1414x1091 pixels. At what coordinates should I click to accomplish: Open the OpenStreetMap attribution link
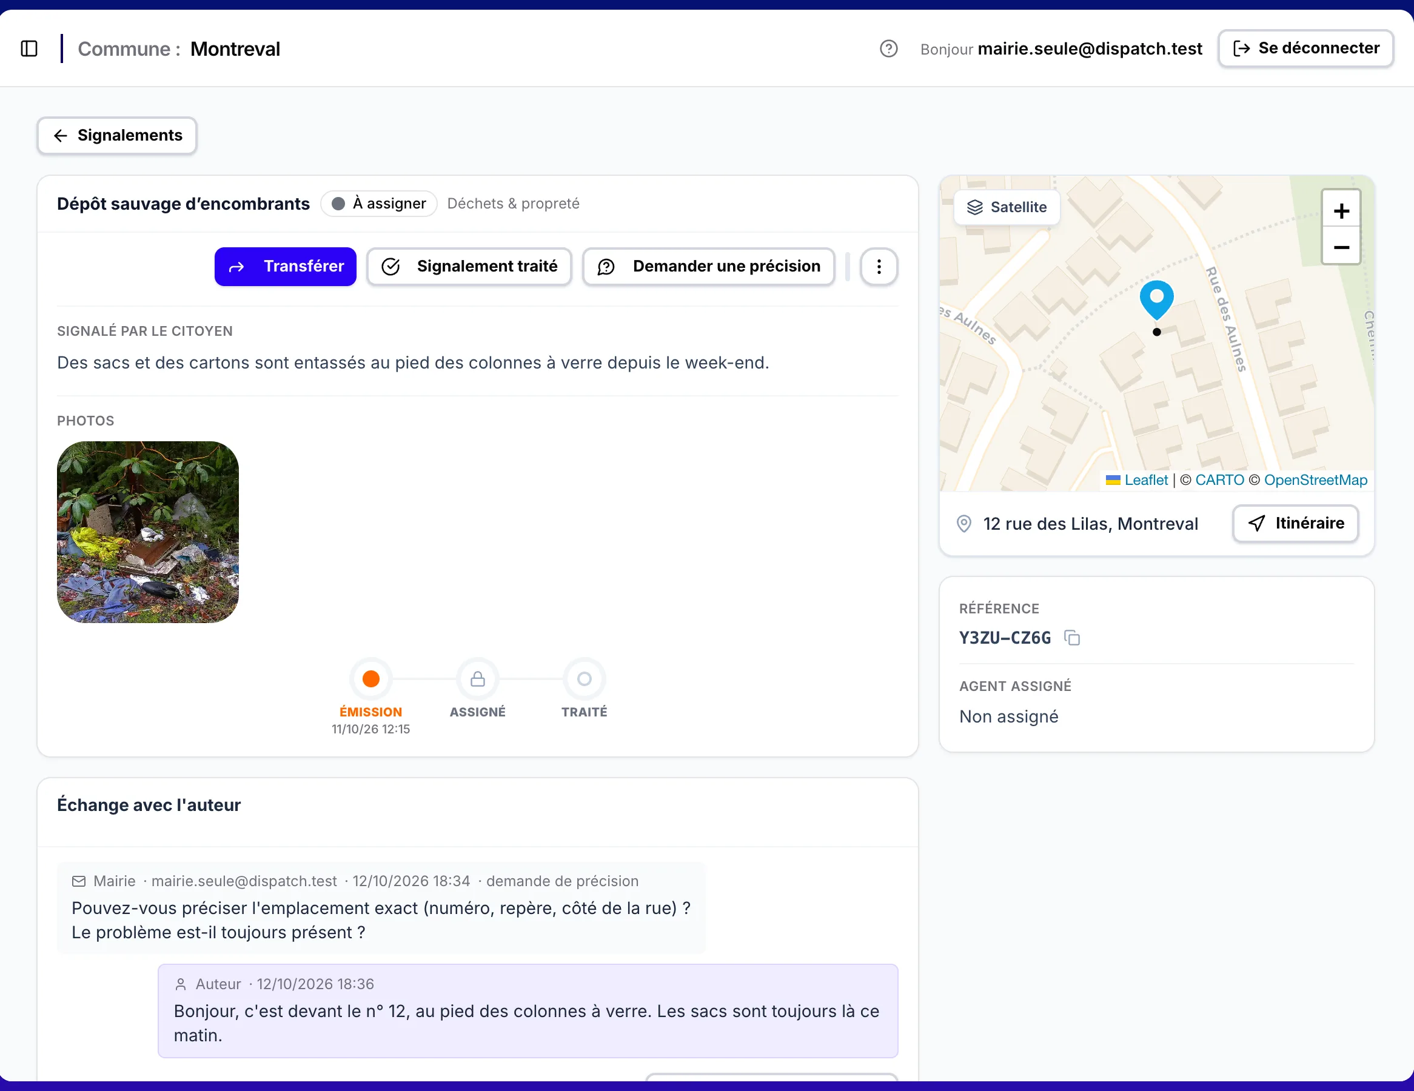pyautogui.click(x=1316, y=480)
